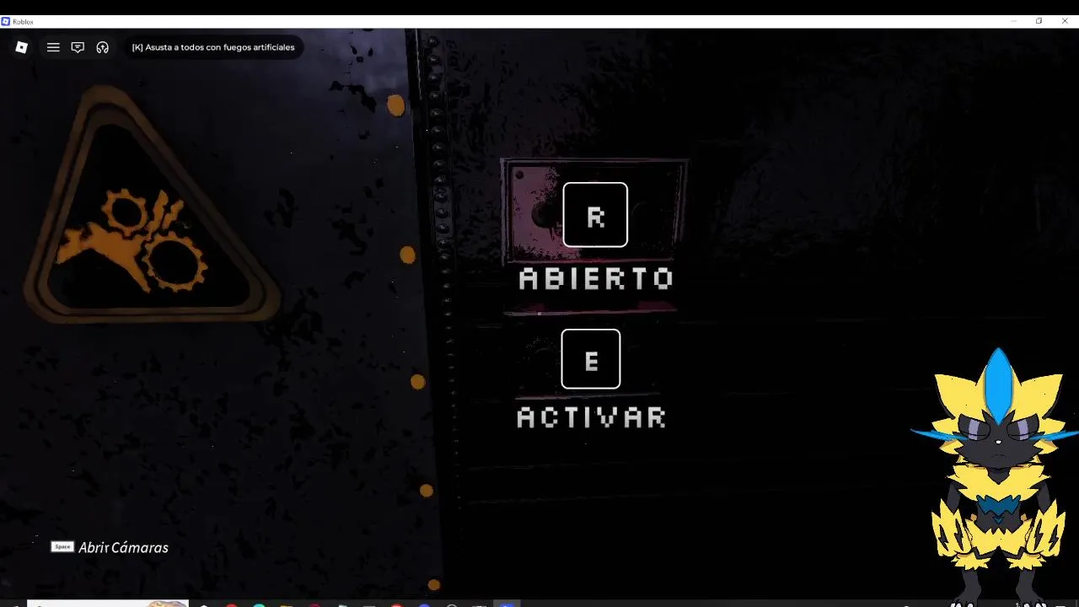Click the E key prompt box
1079x607 pixels.
[591, 359]
